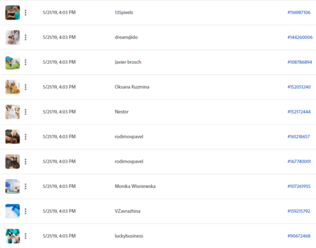The height and width of the screenshot is (248, 316).
Task: Open three-dot menu for Monika Wisniewska
Action: (25, 186)
